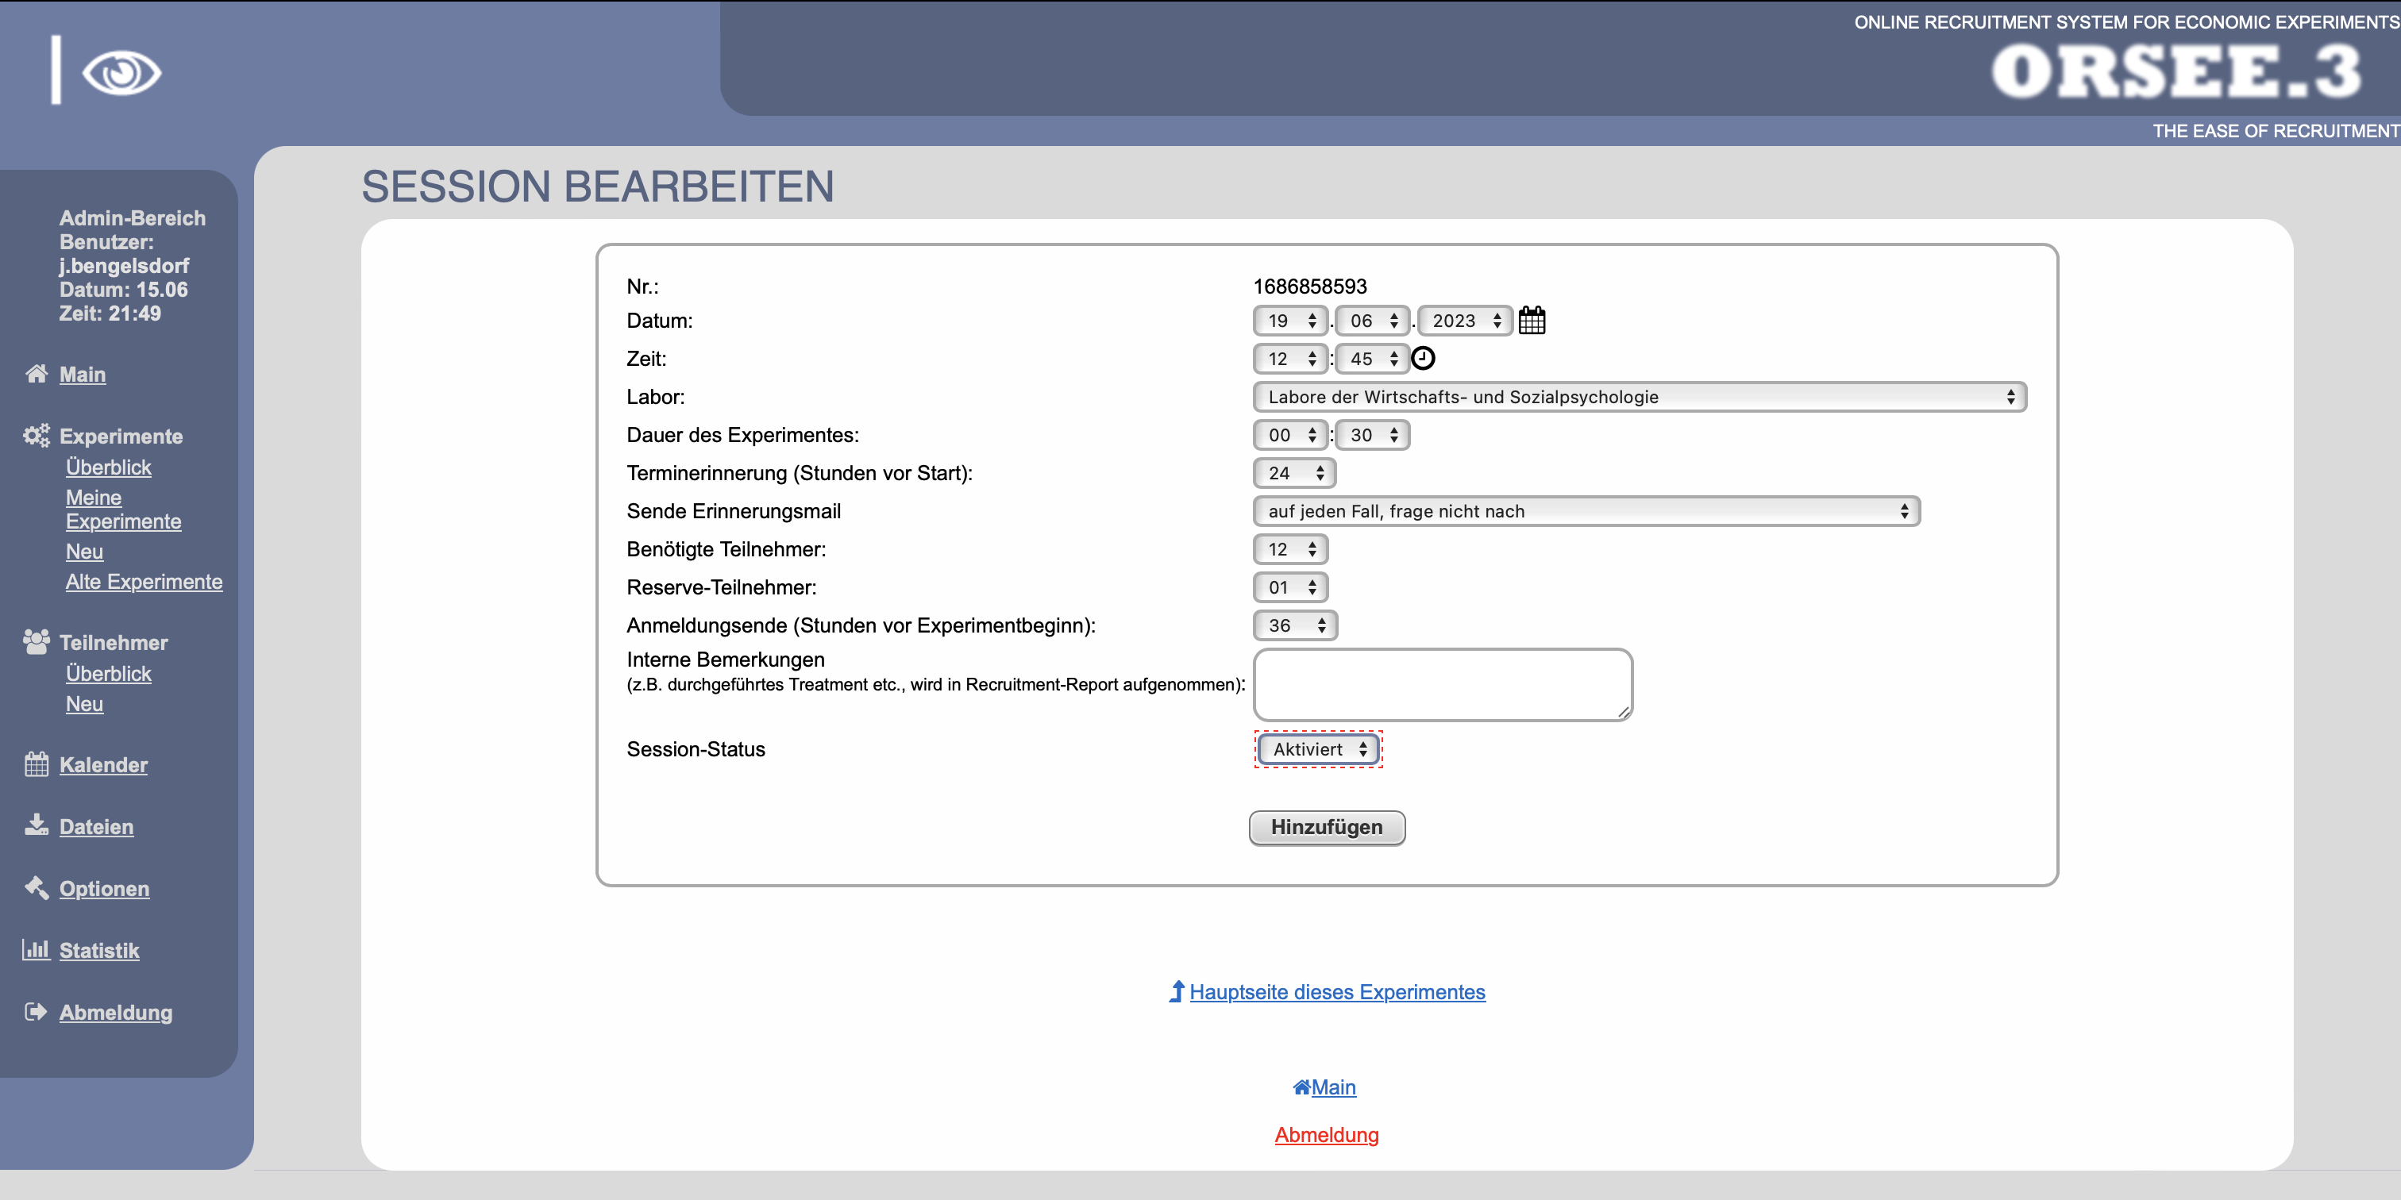The width and height of the screenshot is (2401, 1200).
Task: Open the Benötigte Teilnehmer number dropdown
Action: coord(1290,550)
